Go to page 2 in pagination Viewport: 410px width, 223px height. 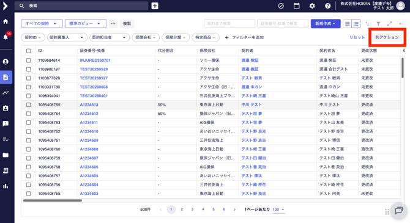click(182, 210)
